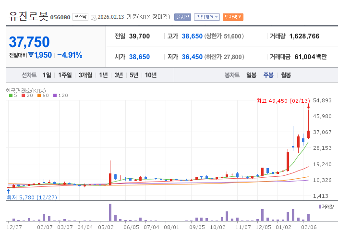Image resolution: width=338 pixels, height=245 pixels.
Task: Click the 한국거래소(KRX) chart label
Action: click(x=26, y=91)
